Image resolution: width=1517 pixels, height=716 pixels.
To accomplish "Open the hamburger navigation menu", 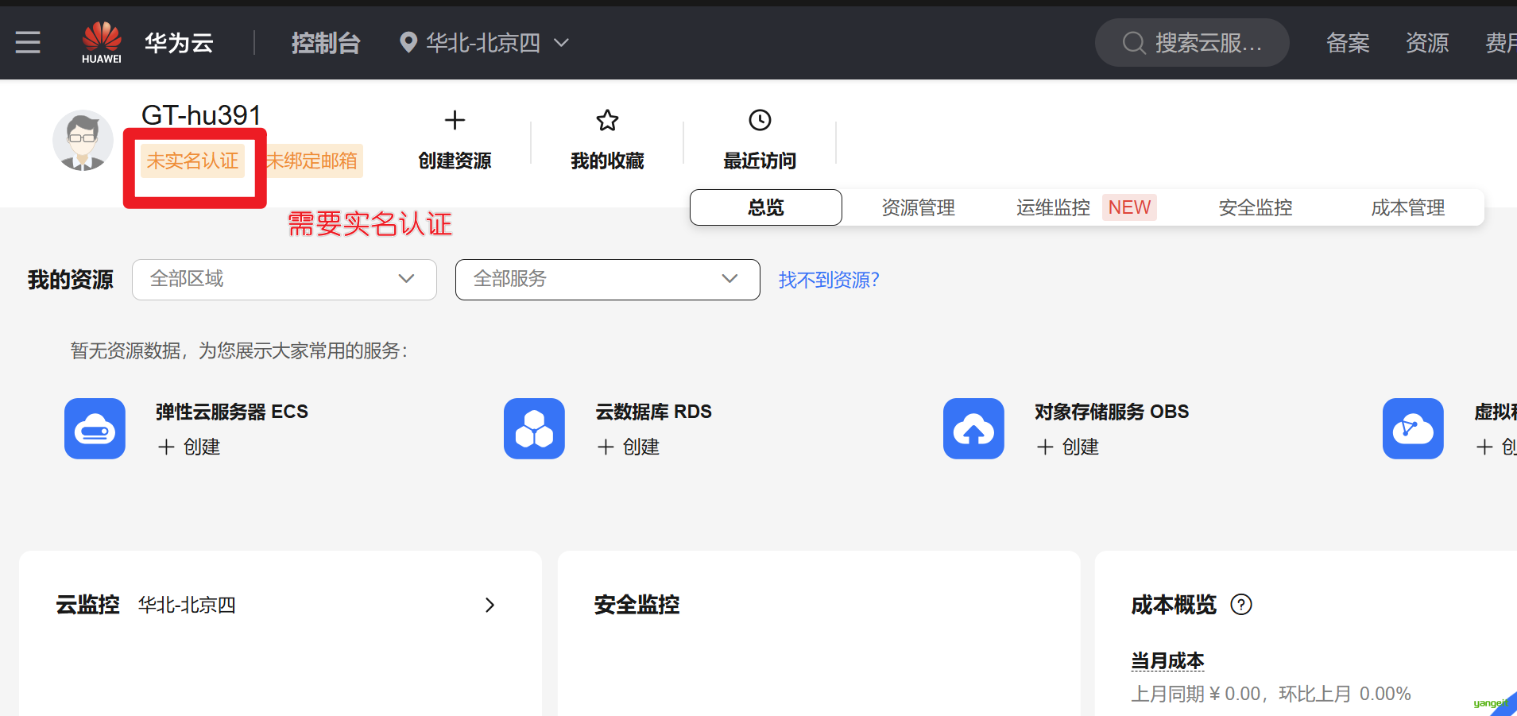I will point(28,42).
